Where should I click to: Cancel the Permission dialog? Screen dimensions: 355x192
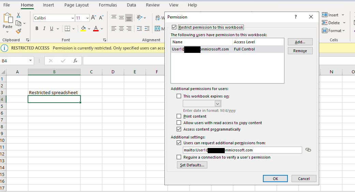click(x=304, y=179)
